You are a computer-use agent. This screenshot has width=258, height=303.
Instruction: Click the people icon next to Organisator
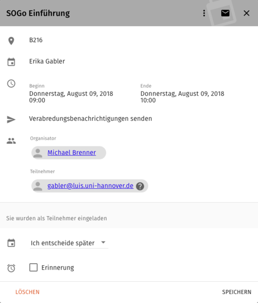pyautogui.click(x=11, y=141)
